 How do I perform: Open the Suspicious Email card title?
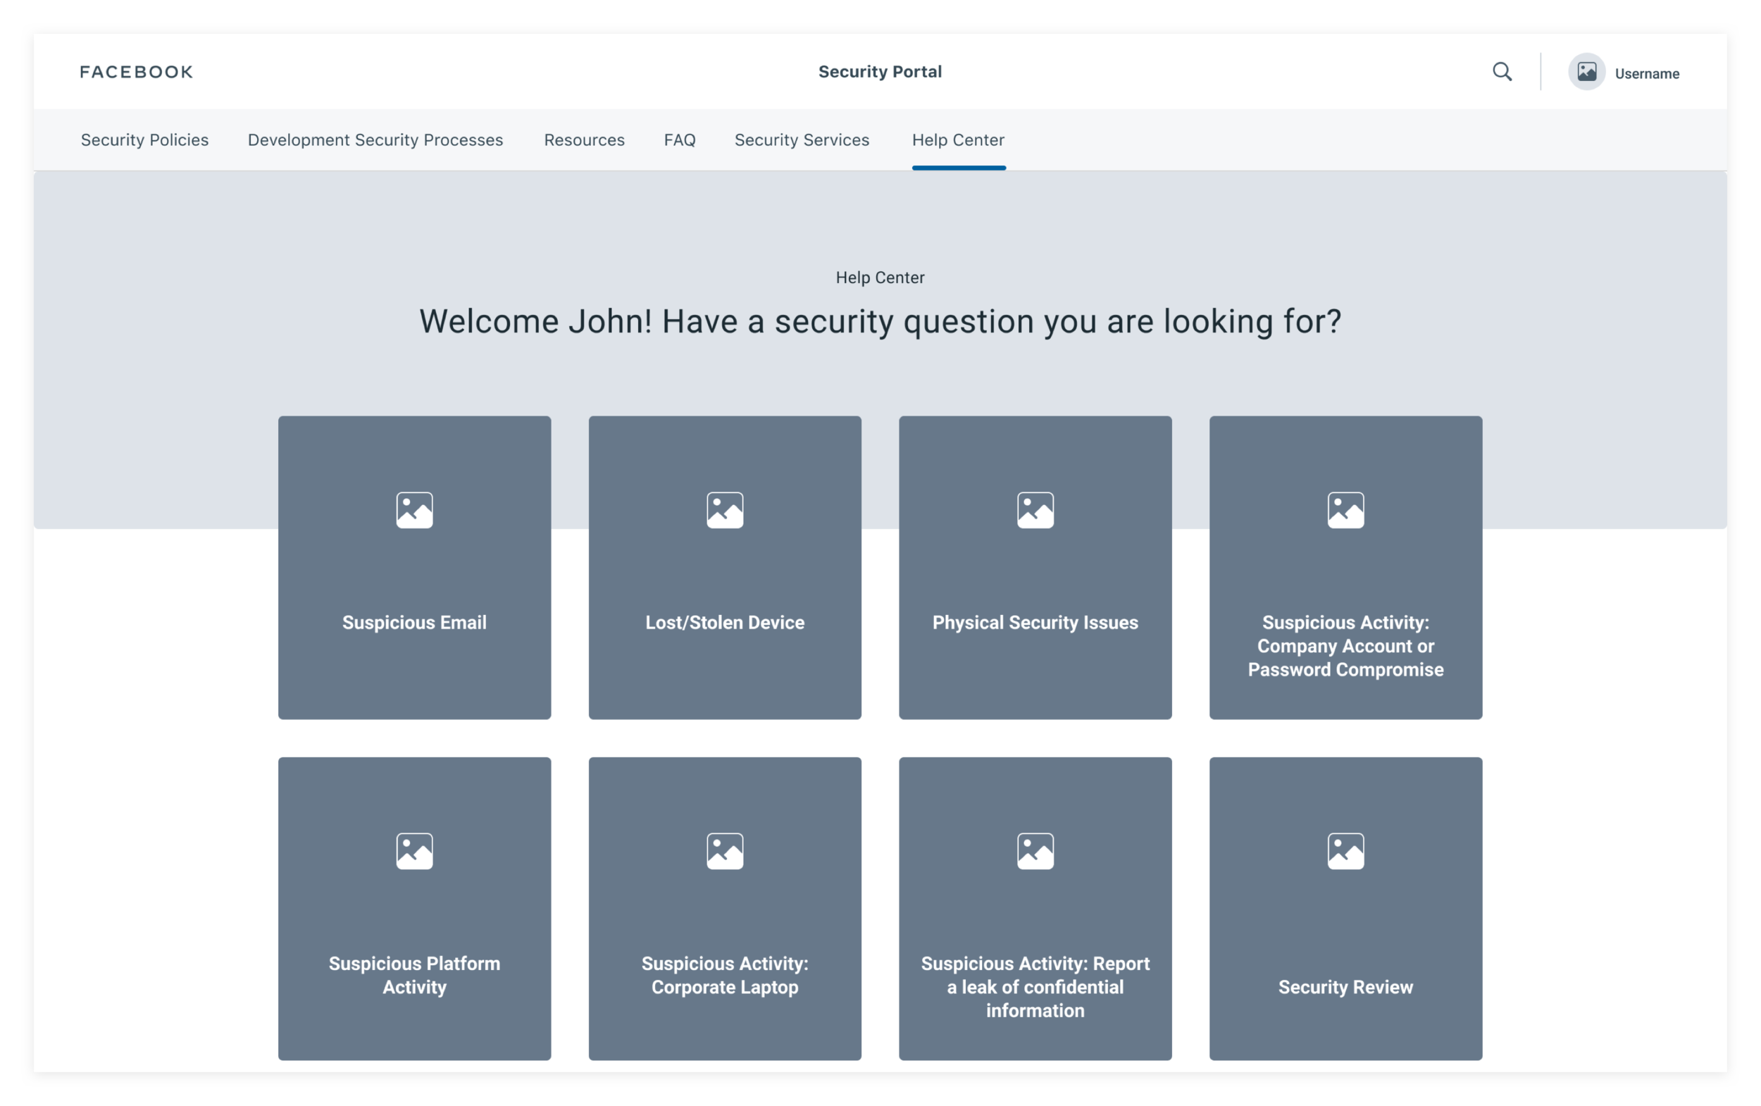(x=415, y=623)
